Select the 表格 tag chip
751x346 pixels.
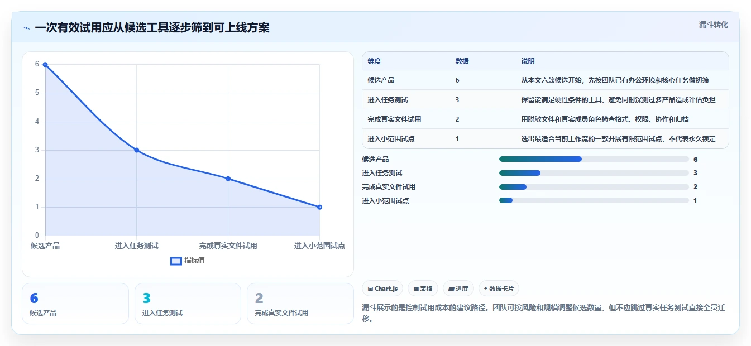[423, 289]
